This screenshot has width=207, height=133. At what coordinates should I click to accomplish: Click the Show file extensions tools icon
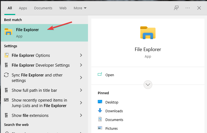tap(6, 115)
